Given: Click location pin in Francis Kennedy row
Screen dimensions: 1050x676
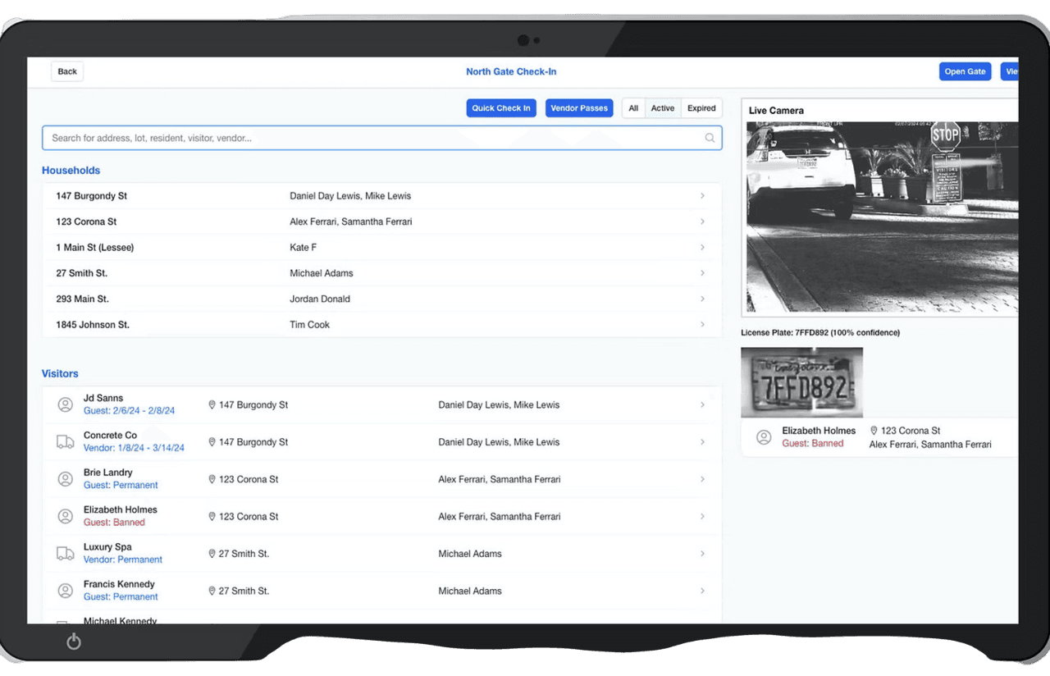Looking at the screenshot, I should [212, 591].
